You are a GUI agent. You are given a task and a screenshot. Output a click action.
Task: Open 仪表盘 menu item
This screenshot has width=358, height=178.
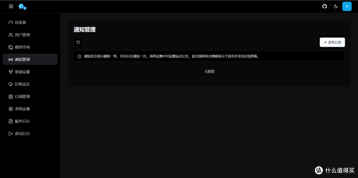click(x=30, y=23)
